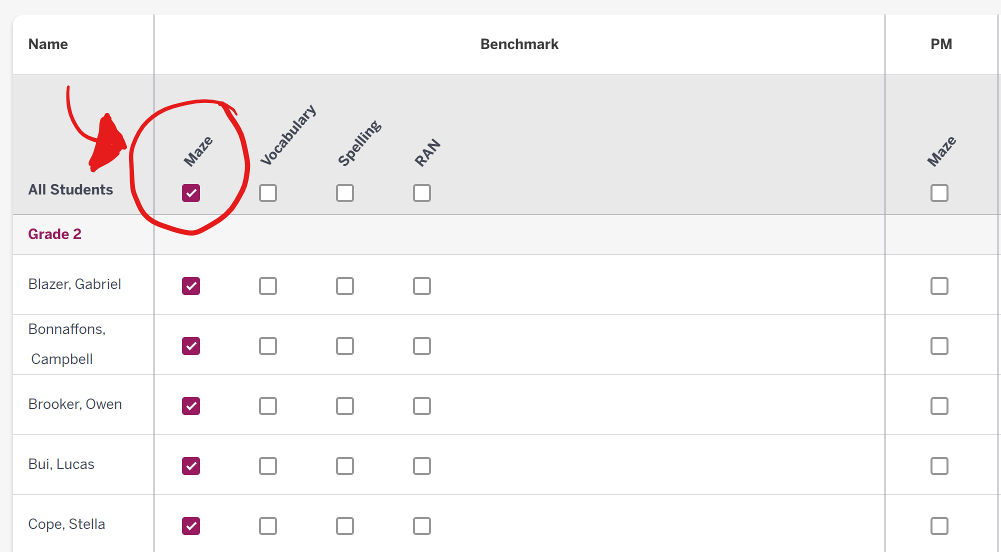Check the PM Maze box for All Students
The image size is (1001, 552).
[939, 192]
